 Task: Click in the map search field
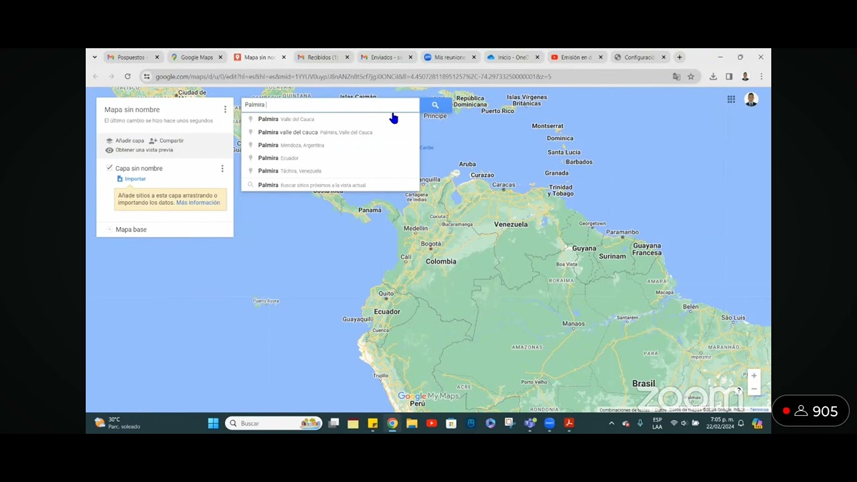click(x=330, y=105)
